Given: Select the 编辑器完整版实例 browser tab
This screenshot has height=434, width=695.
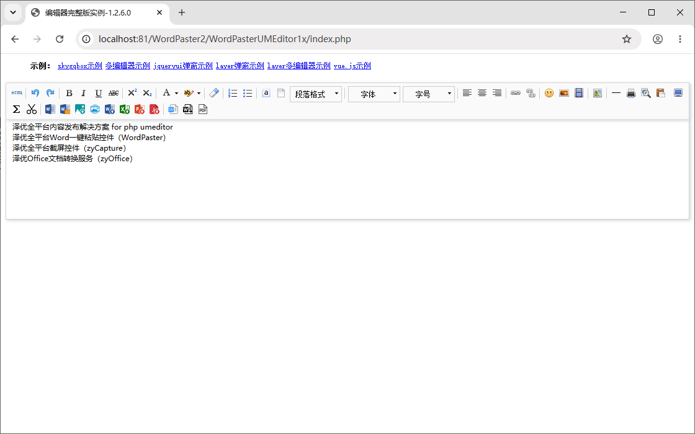Looking at the screenshot, I should point(97,13).
